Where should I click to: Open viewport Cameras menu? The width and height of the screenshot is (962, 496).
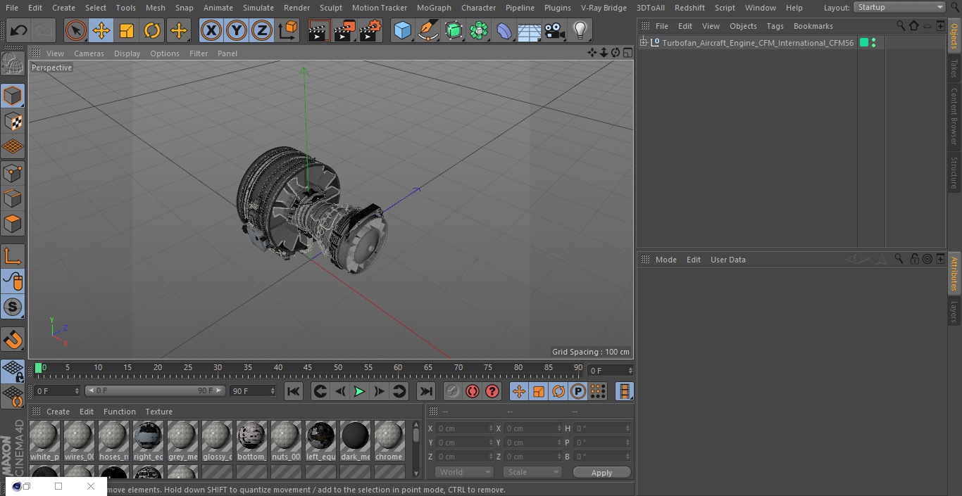[89, 53]
